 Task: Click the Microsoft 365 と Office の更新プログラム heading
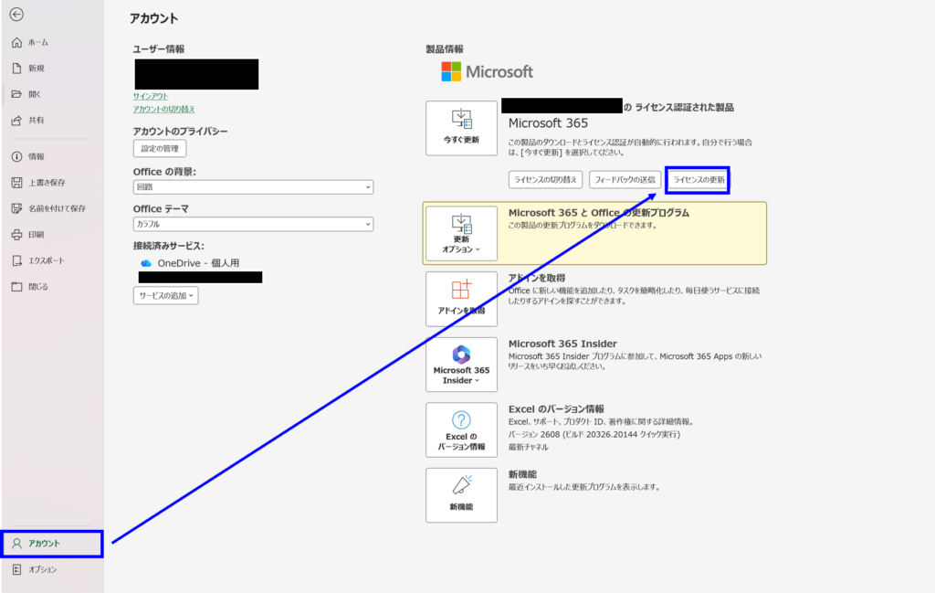(x=599, y=213)
